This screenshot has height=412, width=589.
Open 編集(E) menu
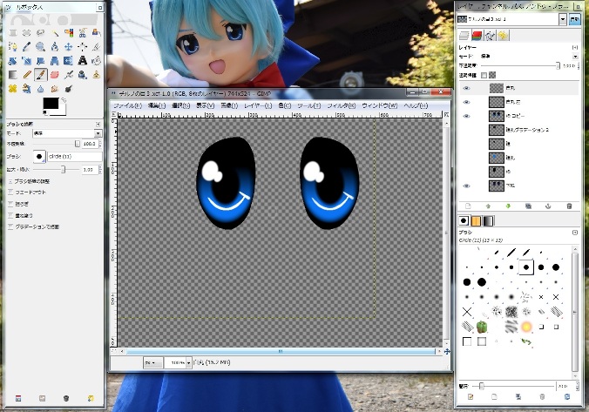157,106
